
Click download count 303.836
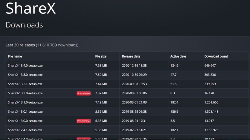210,75
